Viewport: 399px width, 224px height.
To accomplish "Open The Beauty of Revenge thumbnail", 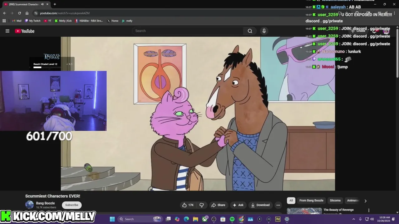I will [x=304, y=211].
